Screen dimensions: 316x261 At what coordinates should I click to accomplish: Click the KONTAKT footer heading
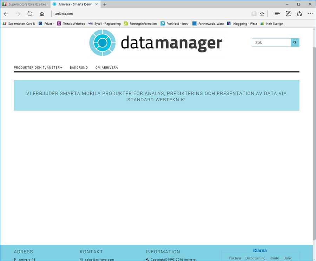[91, 252]
